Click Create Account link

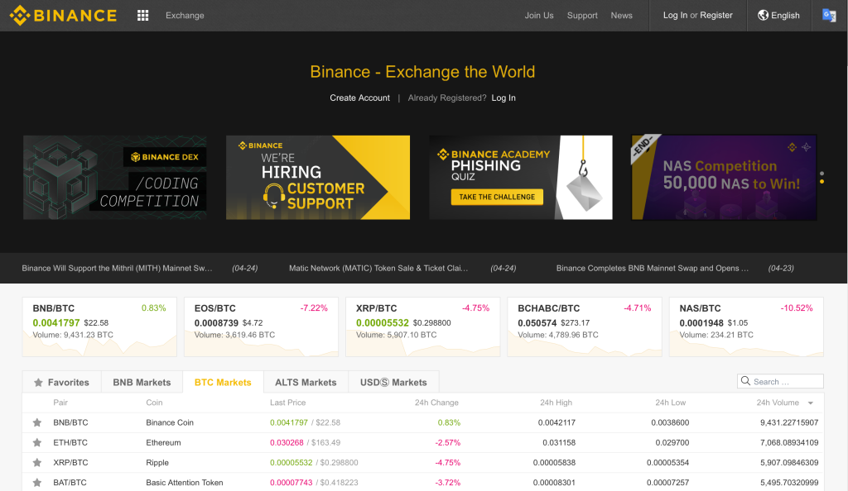coord(359,98)
